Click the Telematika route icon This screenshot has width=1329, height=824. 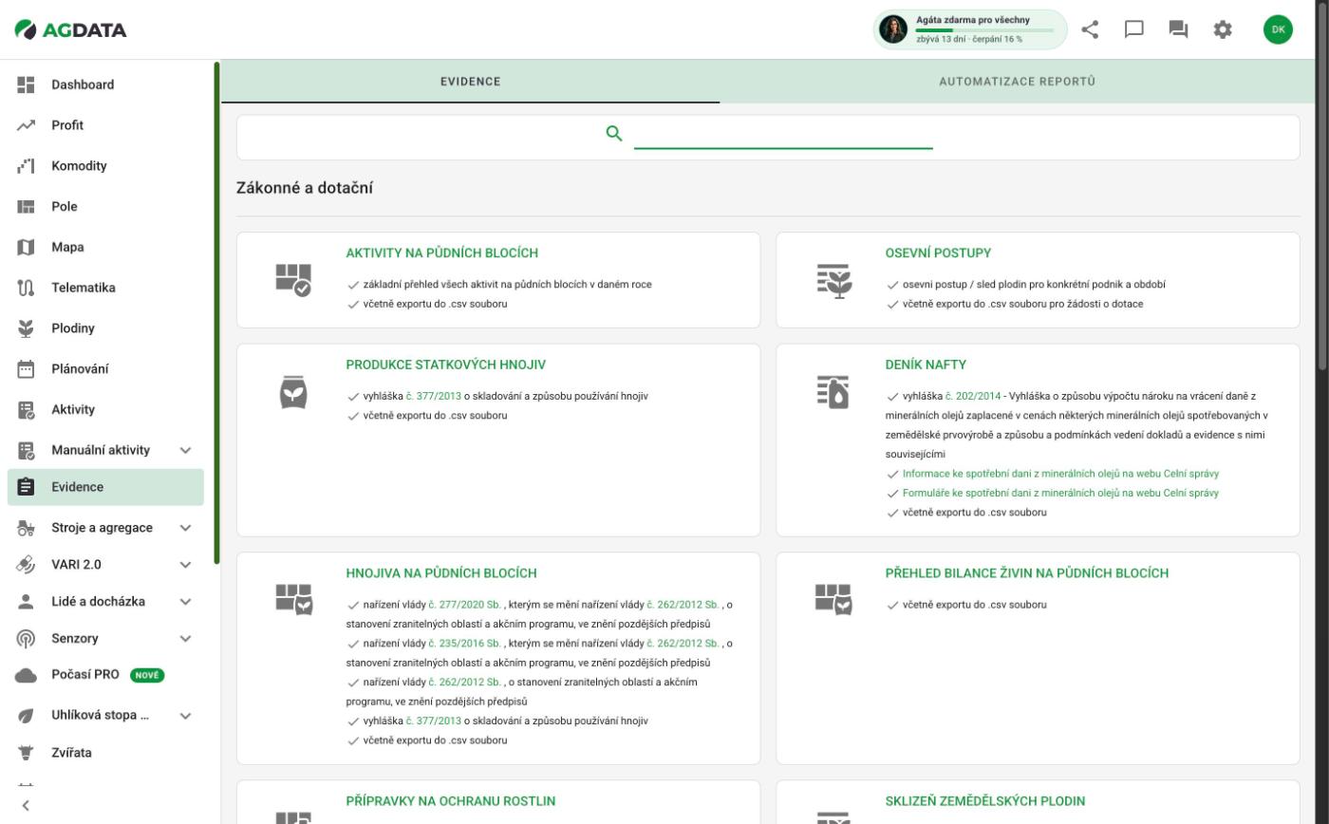coord(26,288)
